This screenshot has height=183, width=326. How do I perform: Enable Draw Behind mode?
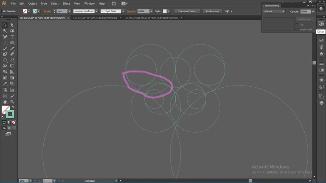[9, 128]
